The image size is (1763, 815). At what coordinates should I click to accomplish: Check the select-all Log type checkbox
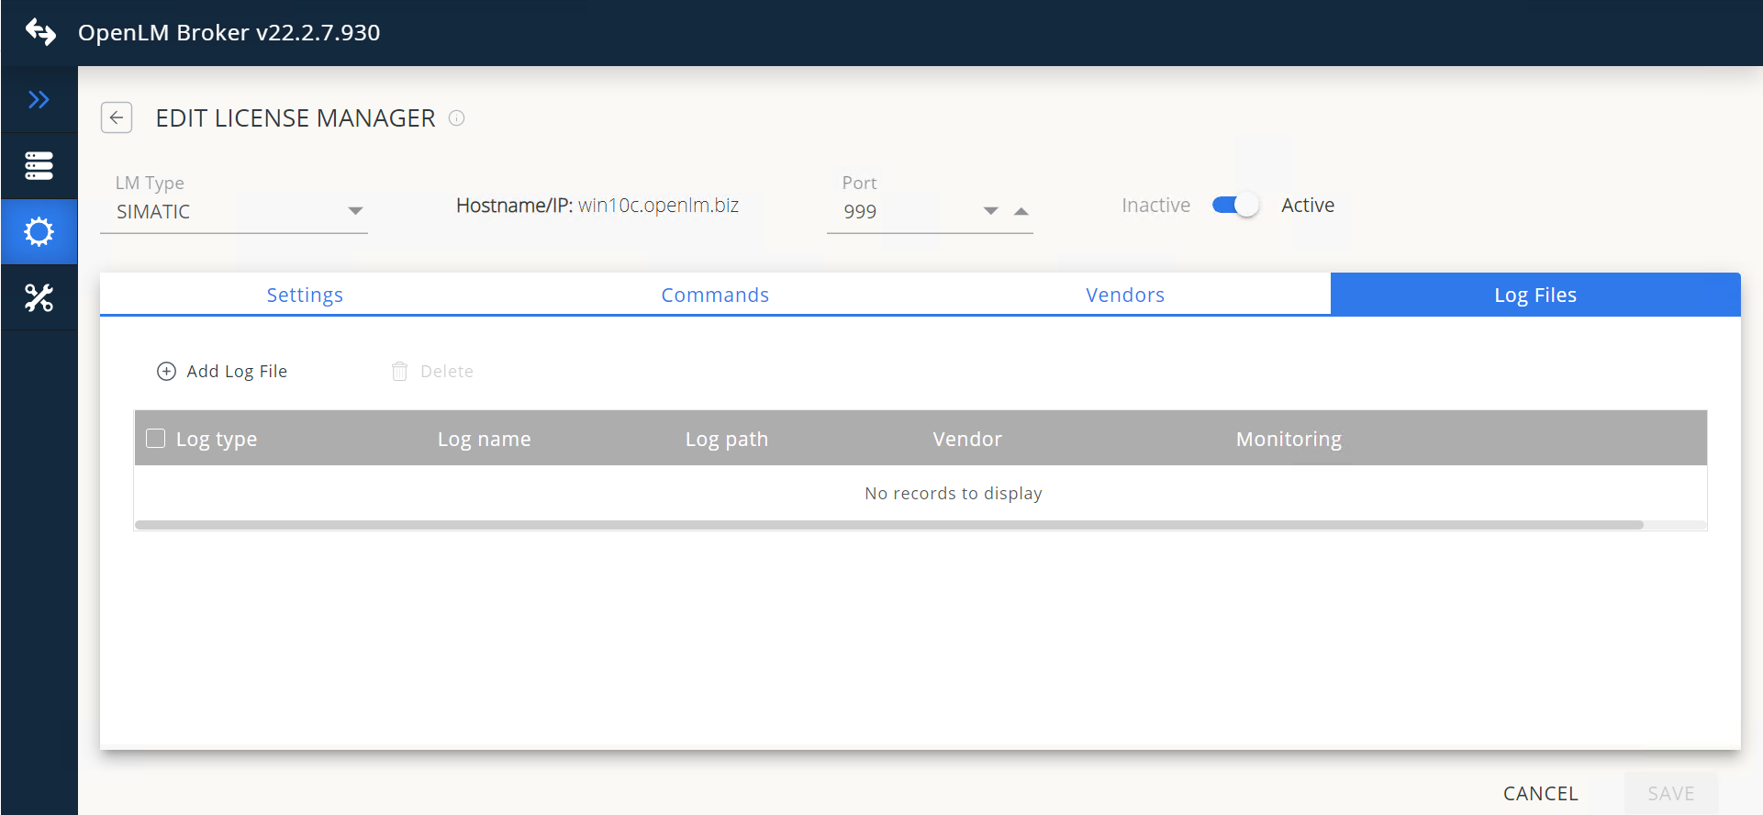(156, 439)
